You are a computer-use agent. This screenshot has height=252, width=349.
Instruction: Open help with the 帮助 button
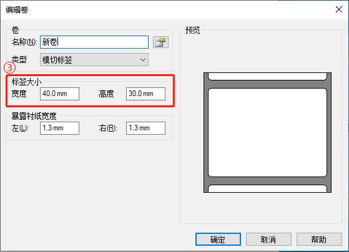[319, 240]
